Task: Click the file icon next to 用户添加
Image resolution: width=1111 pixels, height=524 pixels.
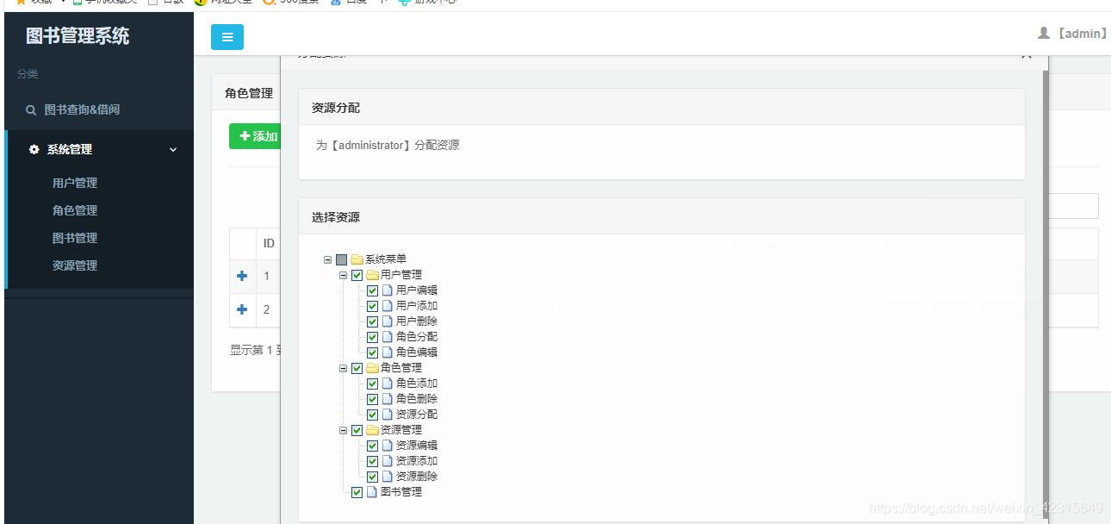Action: click(388, 306)
